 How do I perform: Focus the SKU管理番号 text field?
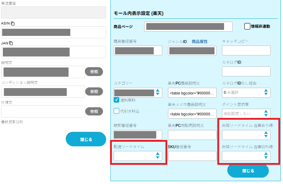pyautogui.click(x=192, y=156)
